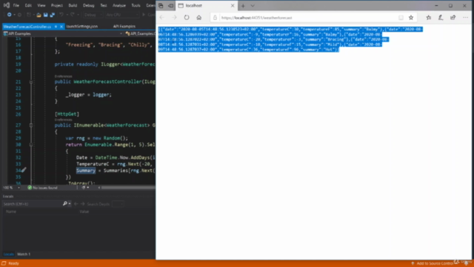
Task: Open the Test menu
Action: point(104,5)
